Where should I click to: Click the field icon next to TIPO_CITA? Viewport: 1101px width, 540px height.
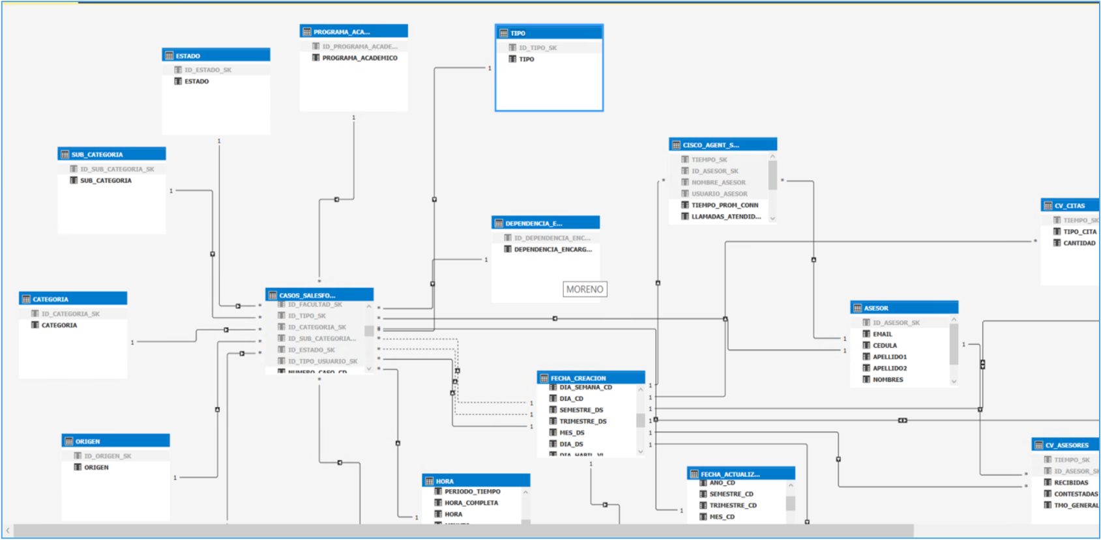[x=1057, y=232]
